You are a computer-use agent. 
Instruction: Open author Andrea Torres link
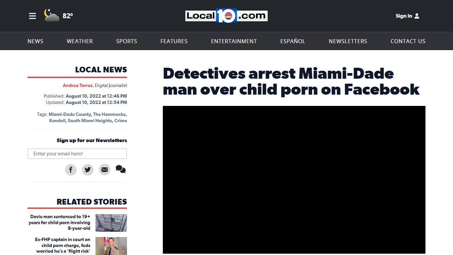[x=78, y=85]
